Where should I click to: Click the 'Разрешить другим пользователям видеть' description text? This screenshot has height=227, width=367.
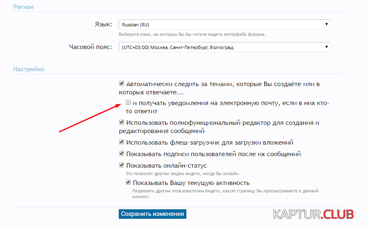point(225,191)
